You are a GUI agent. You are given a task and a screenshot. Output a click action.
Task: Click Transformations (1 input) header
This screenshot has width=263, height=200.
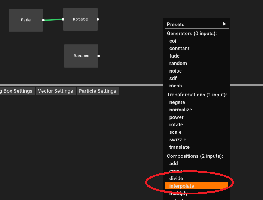tap(197, 95)
